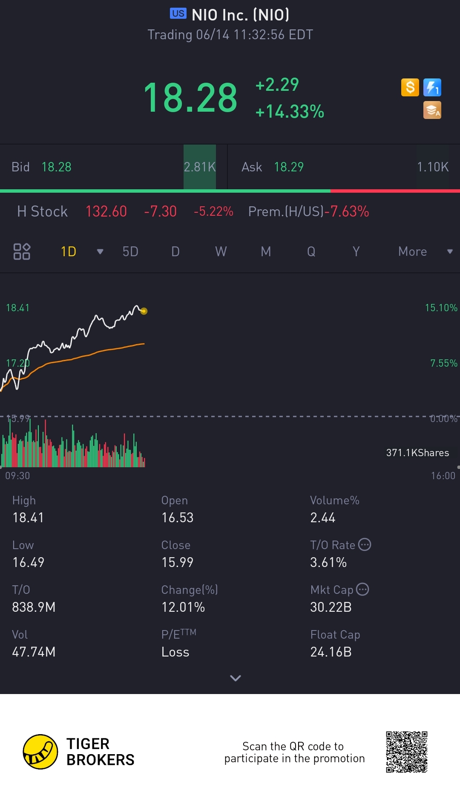
Task: Tap the US market flag badge
Action: tap(178, 14)
